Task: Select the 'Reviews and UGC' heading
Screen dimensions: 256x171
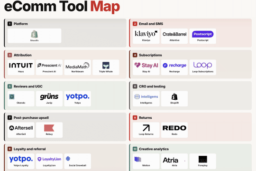Action: (x=28, y=86)
